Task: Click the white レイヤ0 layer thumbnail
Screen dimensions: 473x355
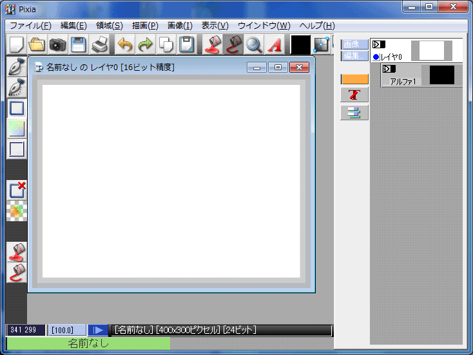Action: 432,51
